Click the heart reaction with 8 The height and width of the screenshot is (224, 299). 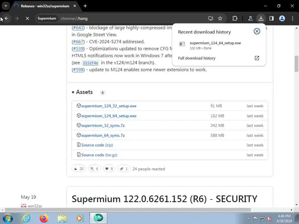click(x=109, y=169)
